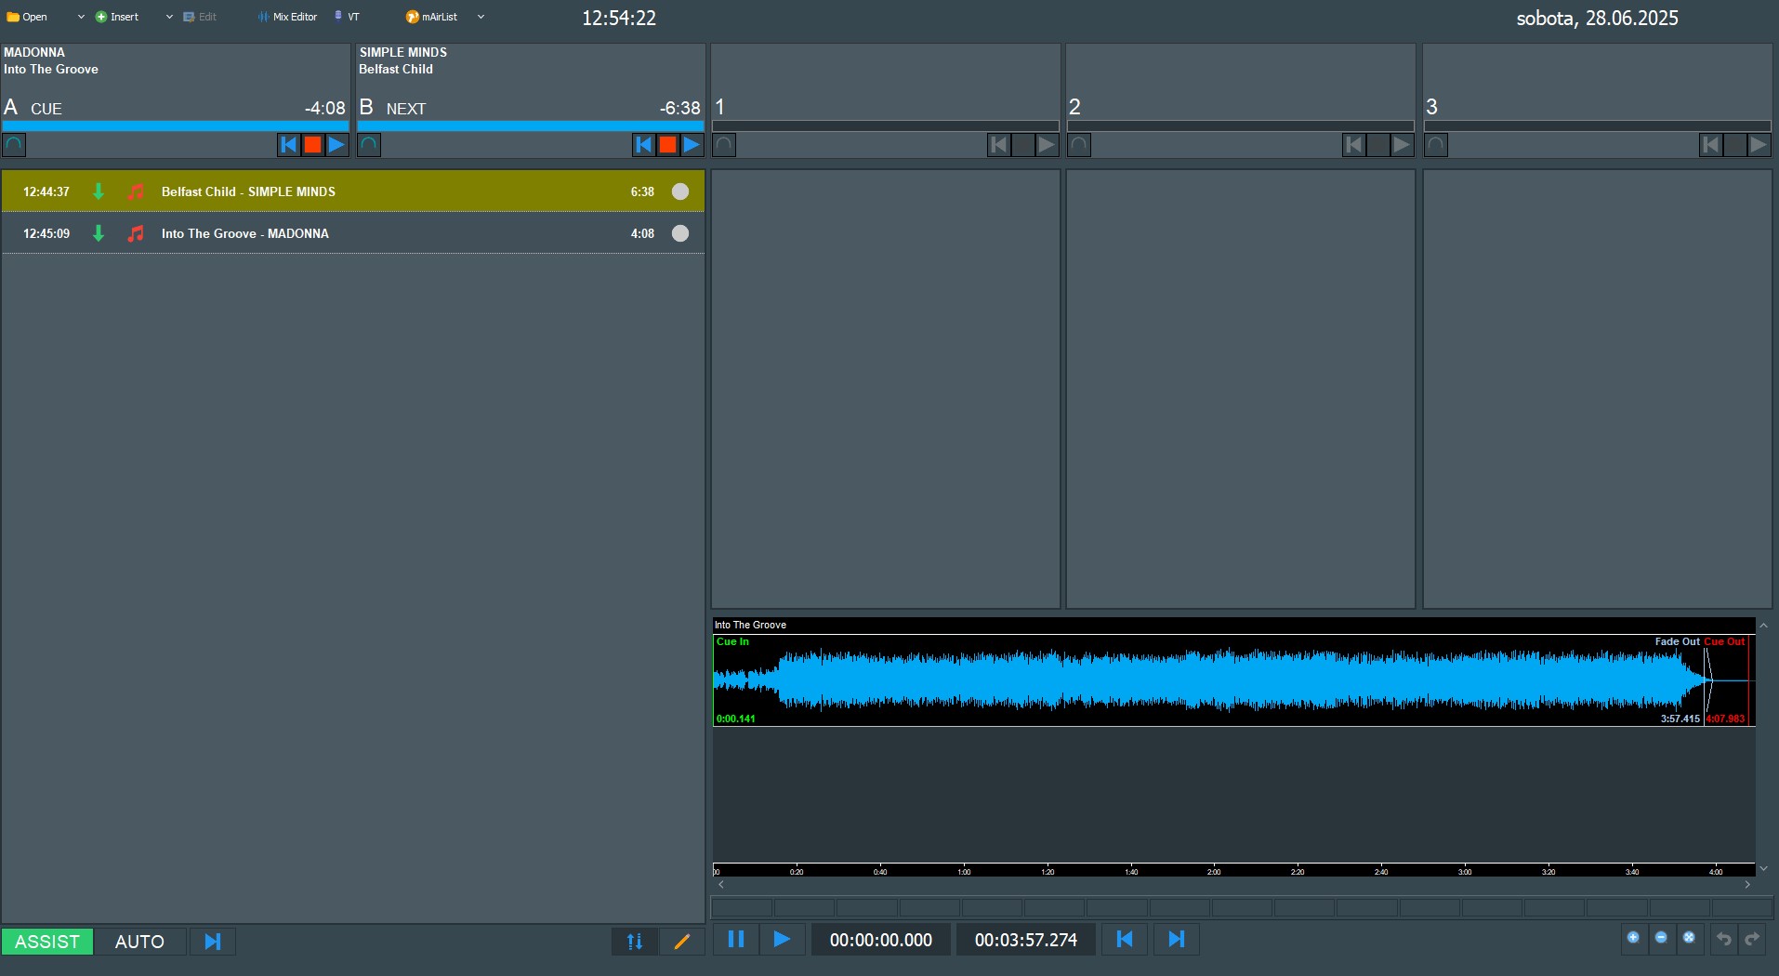Select the 'Belfast Child - SIMPLE MINDS' playlist title
The width and height of the screenshot is (1779, 976).
click(x=248, y=191)
